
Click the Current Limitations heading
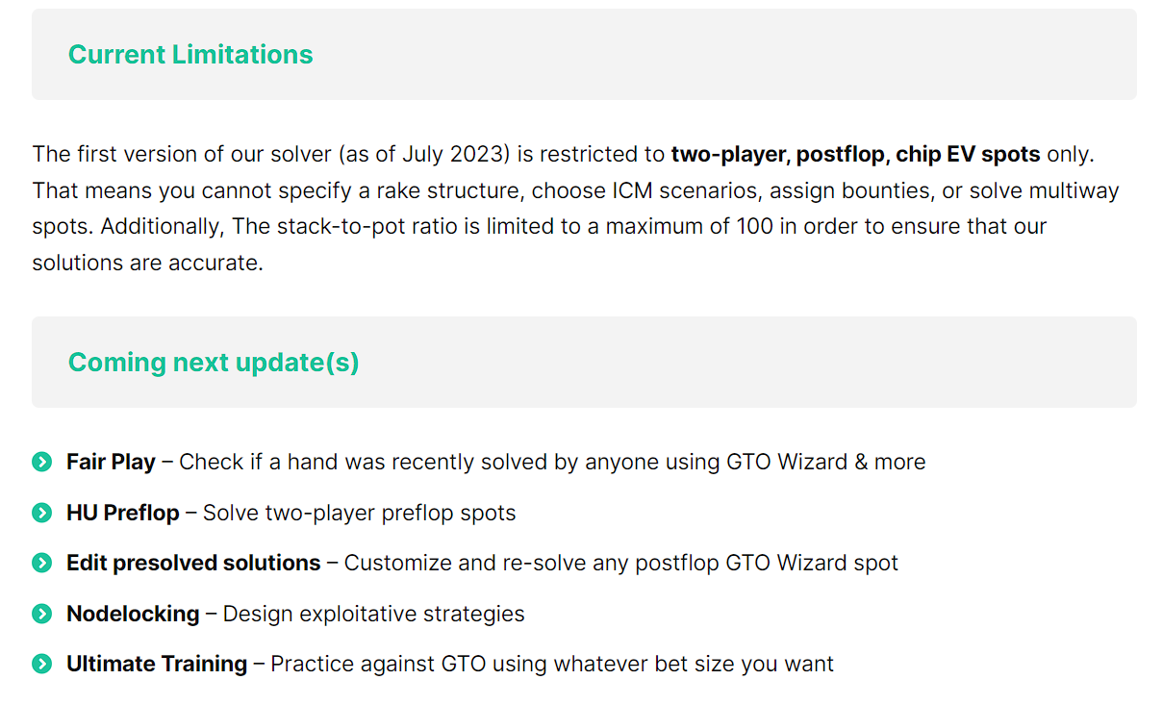190,55
